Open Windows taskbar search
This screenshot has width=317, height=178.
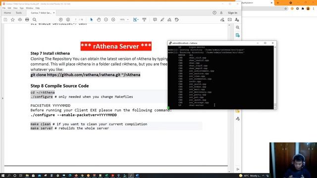click(x=9, y=176)
